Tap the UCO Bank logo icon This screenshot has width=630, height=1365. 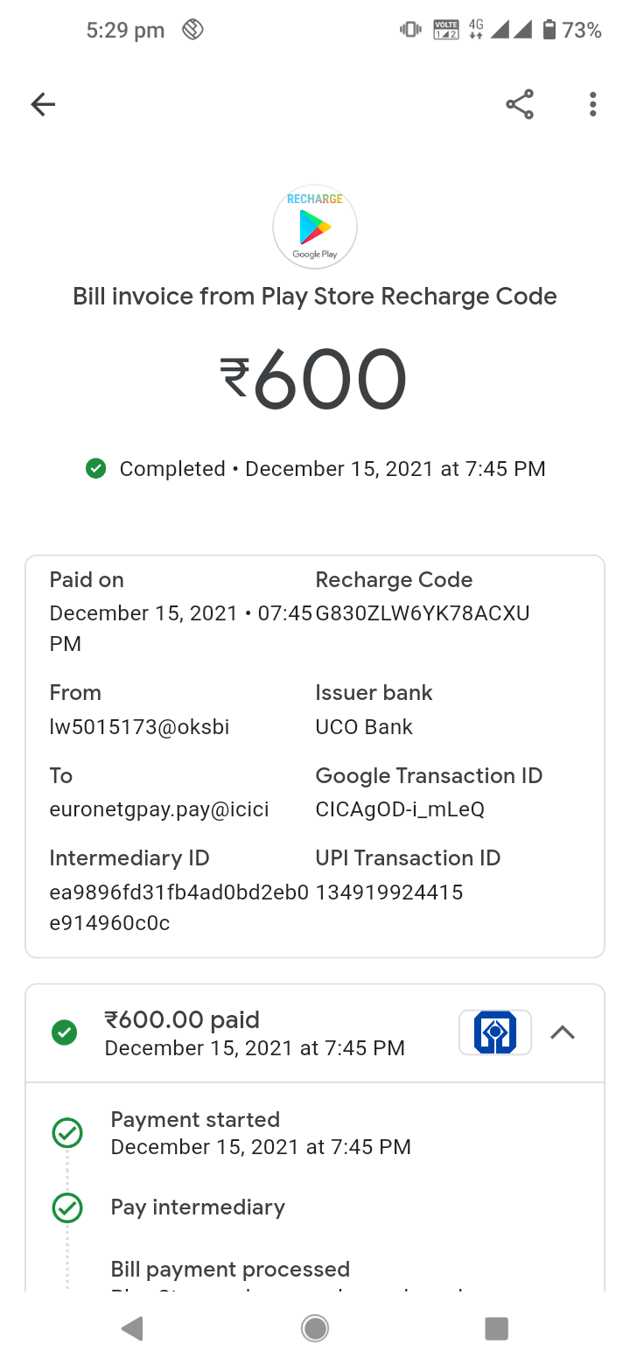coord(495,1032)
